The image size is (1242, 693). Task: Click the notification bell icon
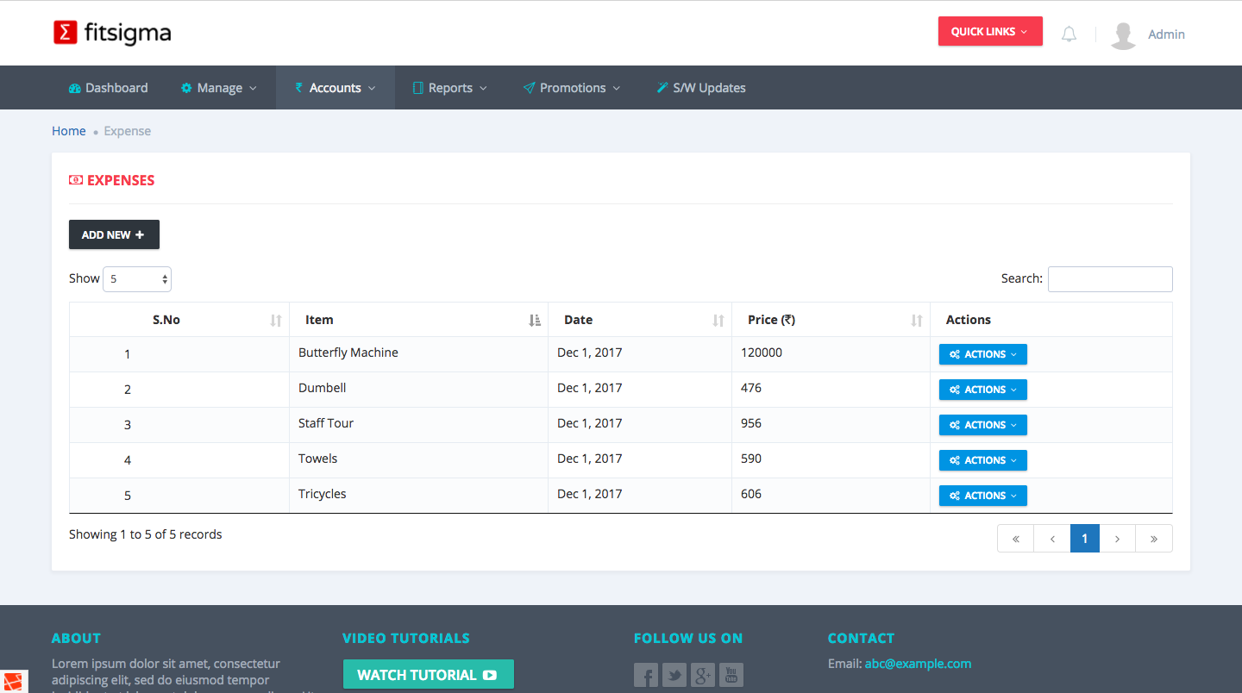tap(1069, 34)
